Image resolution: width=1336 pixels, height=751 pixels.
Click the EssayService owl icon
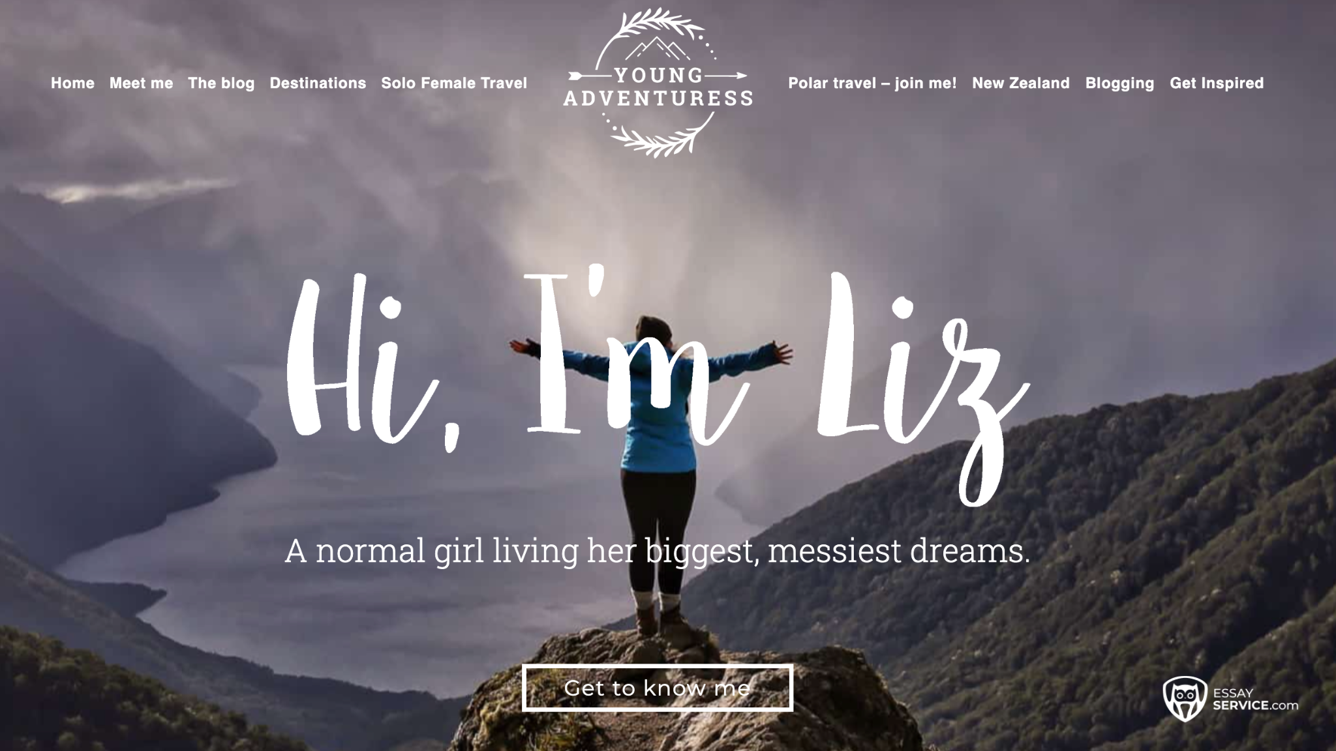1184,699
